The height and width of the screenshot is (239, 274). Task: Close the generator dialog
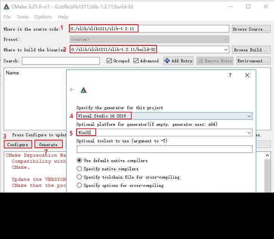point(247,75)
